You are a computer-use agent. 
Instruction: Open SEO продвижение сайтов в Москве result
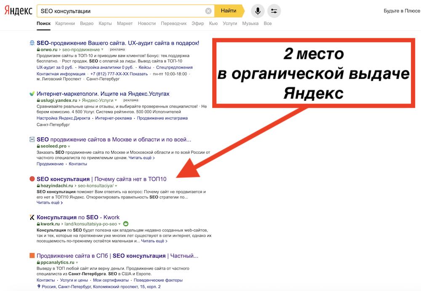click(114, 139)
